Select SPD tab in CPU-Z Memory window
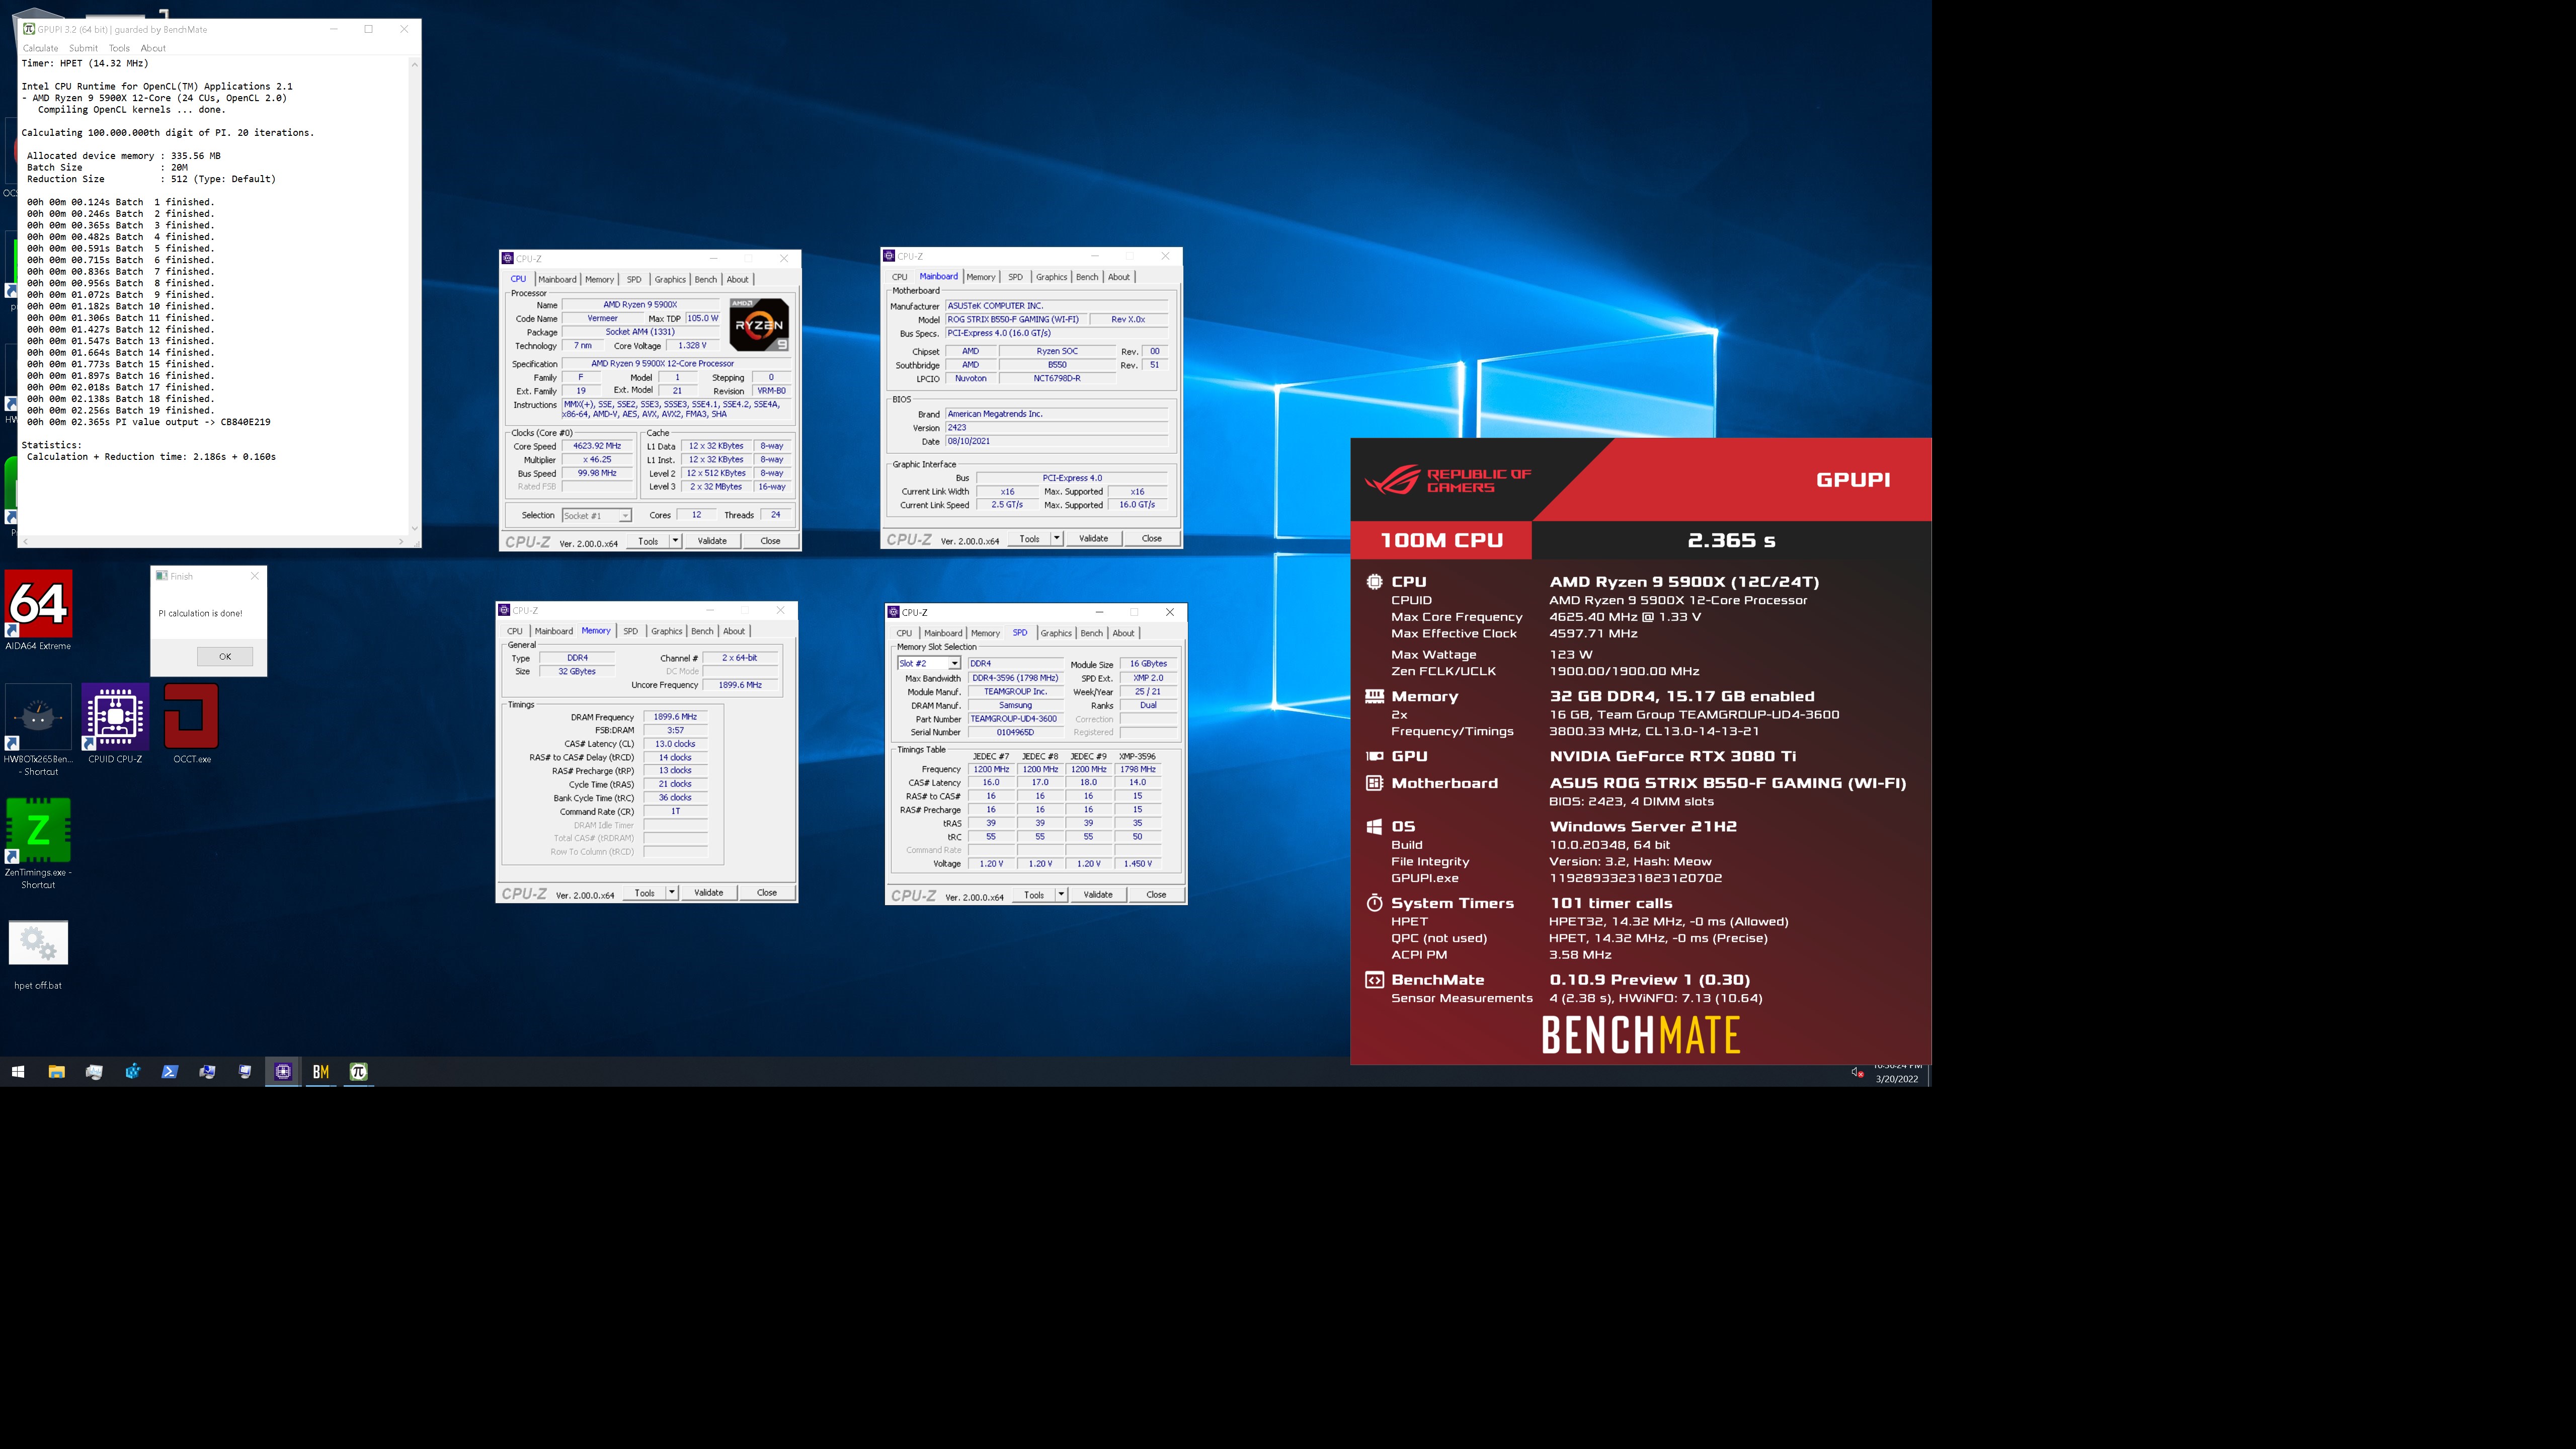Image resolution: width=2576 pixels, height=1449 pixels. 630,631
